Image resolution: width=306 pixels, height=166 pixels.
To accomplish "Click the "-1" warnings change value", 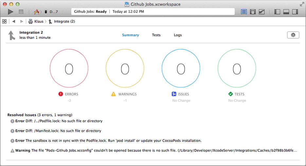I will (125, 101).
